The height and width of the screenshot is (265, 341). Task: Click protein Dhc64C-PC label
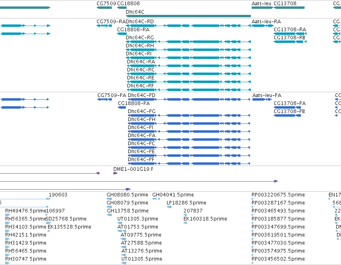click(141, 144)
